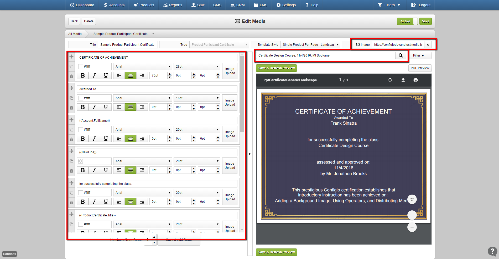
Task: Toggle underline for {{NewLine}} row
Action: (106, 170)
